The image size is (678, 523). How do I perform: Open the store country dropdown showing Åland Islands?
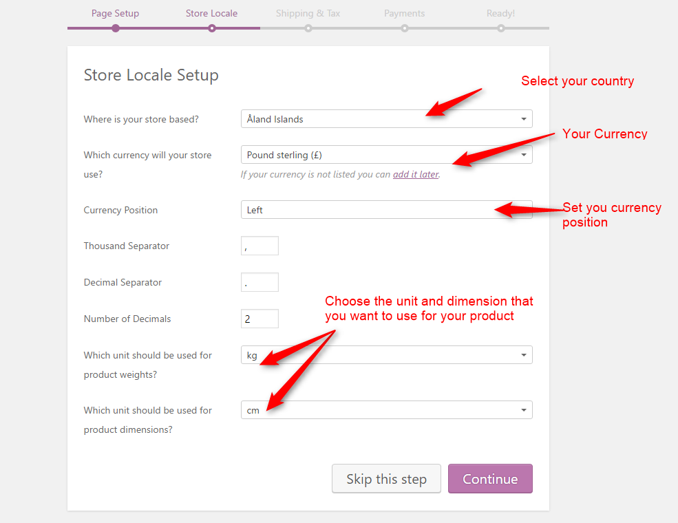click(x=386, y=119)
